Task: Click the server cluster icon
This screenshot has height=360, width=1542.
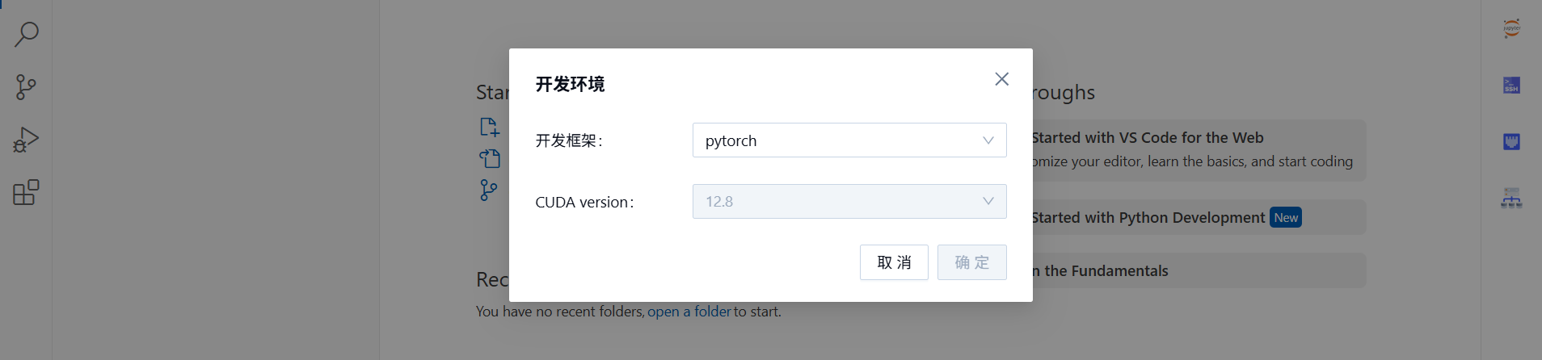Action: pos(1511,199)
